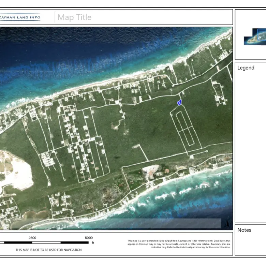
Task: Click the not for navigation warning text
Action: (x=48, y=250)
